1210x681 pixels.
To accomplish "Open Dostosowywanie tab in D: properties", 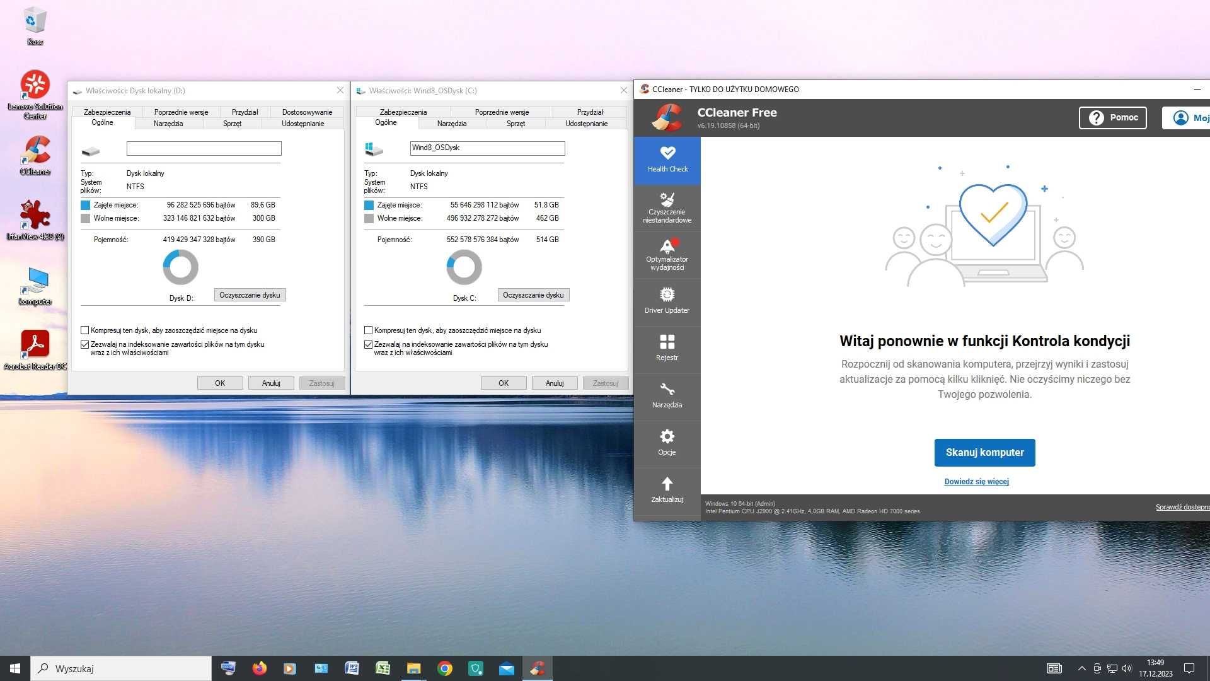I will tap(307, 112).
